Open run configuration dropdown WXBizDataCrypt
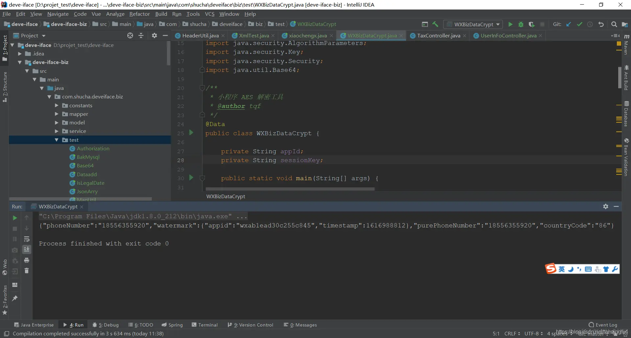631x338 pixels. click(473, 24)
